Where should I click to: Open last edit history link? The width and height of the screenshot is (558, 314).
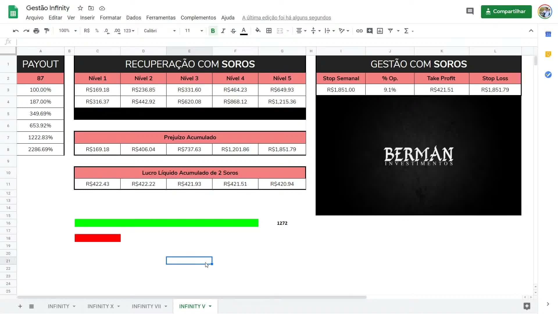pos(286,18)
